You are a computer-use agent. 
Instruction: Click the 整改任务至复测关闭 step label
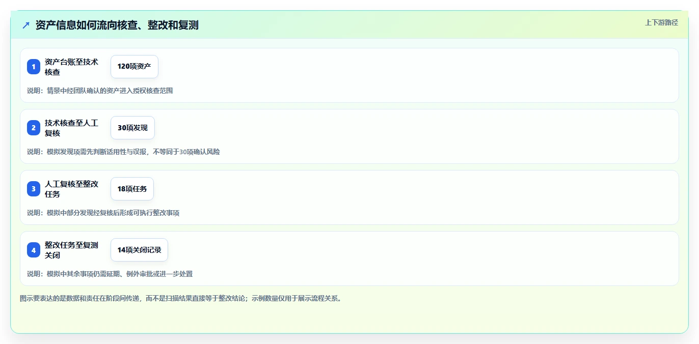72,250
